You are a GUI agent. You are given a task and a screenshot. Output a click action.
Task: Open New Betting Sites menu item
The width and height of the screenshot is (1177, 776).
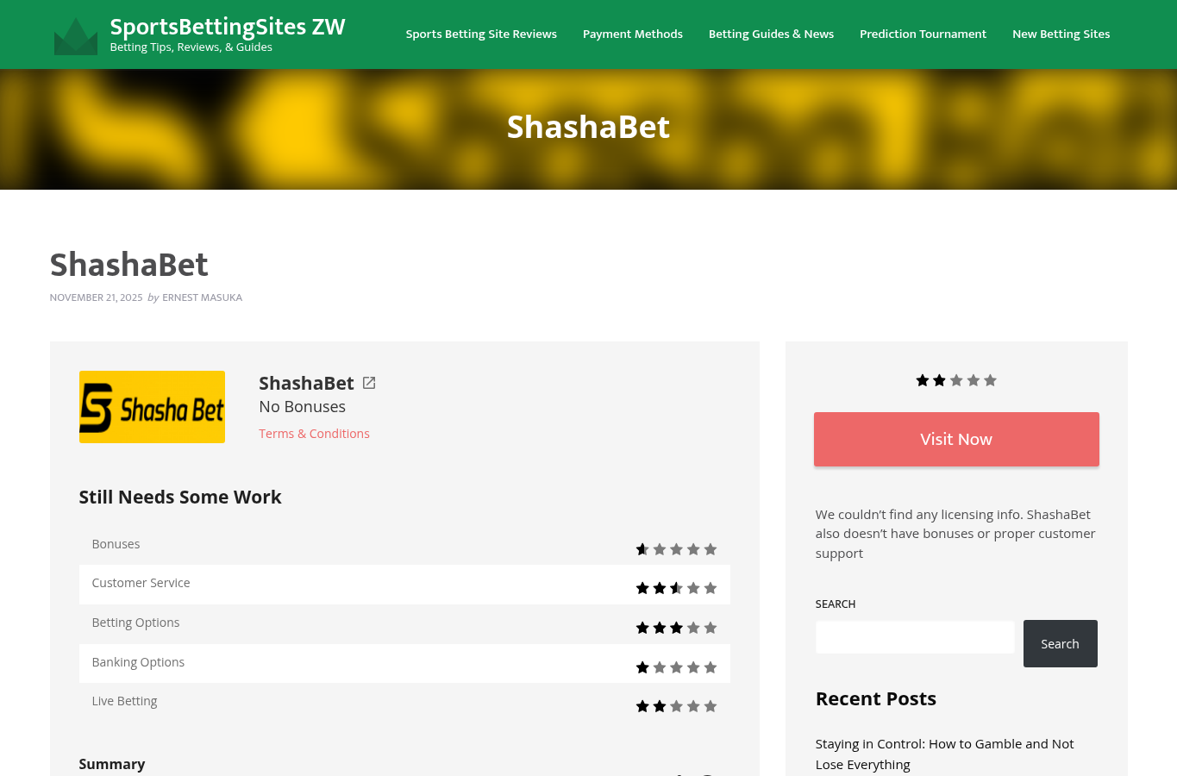(x=1061, y=34)
